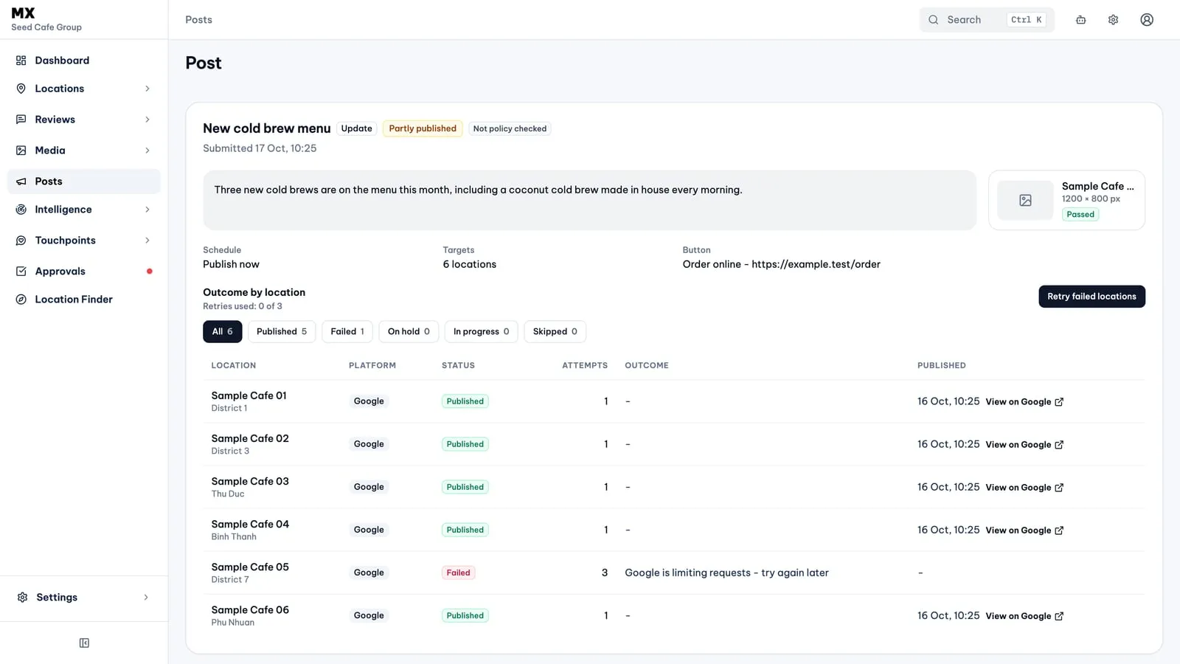Click the Approvals checkbox icon

21,272
